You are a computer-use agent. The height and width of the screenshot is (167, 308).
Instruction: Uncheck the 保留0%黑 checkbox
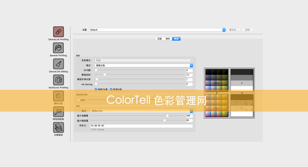click(96, 89)
